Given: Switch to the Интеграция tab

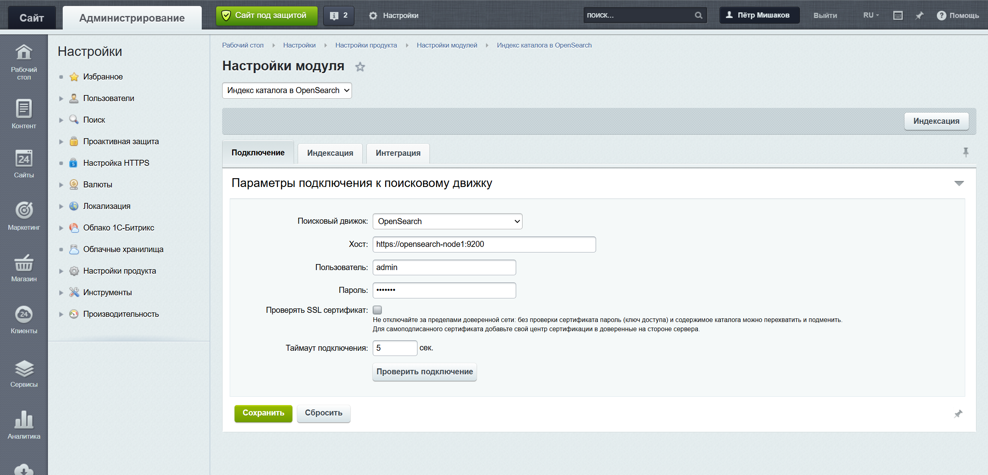Looking at the screenshot, I should pyautogui.click(x=398, y=153).
